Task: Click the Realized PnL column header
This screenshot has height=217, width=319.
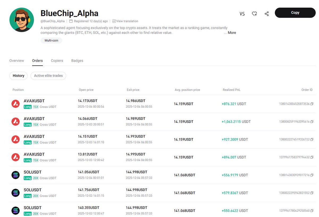Action: [232, 90]
